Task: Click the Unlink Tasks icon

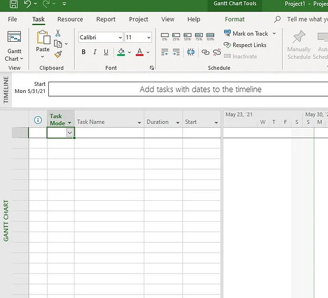Action: click(x=217, y=52)
